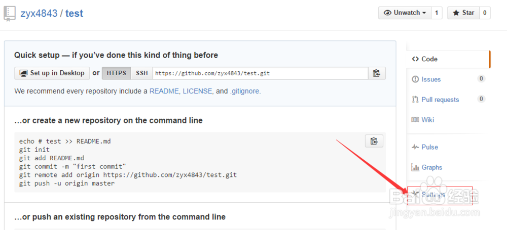Open the Unwatch dropdown menu
Viewport: 507px width, 230px height.
click(405, 13)
